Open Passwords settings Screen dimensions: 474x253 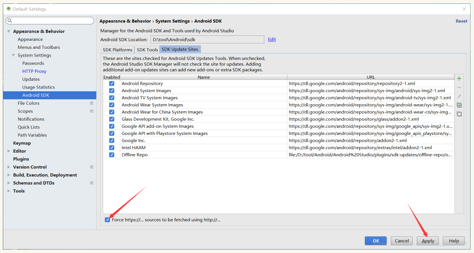click(33, 63)
